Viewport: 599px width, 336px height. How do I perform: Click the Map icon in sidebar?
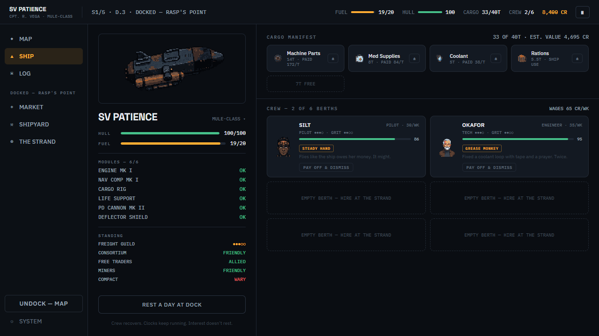[12, 39]
